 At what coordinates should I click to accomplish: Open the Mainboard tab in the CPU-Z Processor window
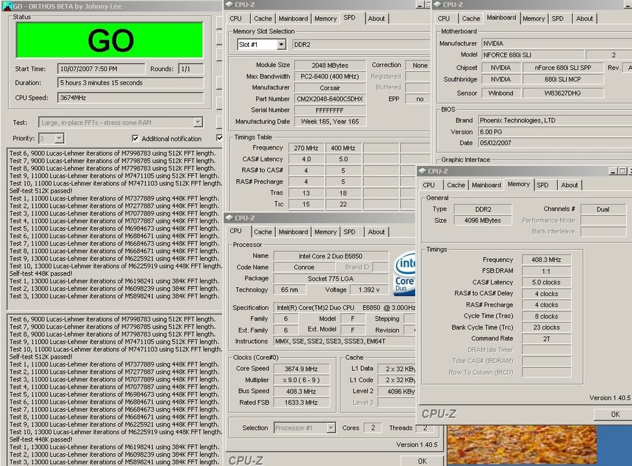coord(293,232)
